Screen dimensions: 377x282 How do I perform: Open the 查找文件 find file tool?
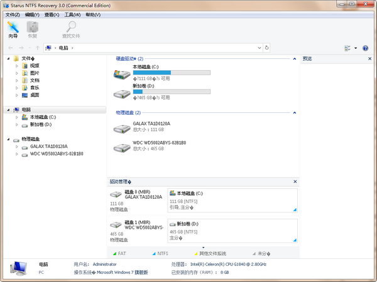70,29
